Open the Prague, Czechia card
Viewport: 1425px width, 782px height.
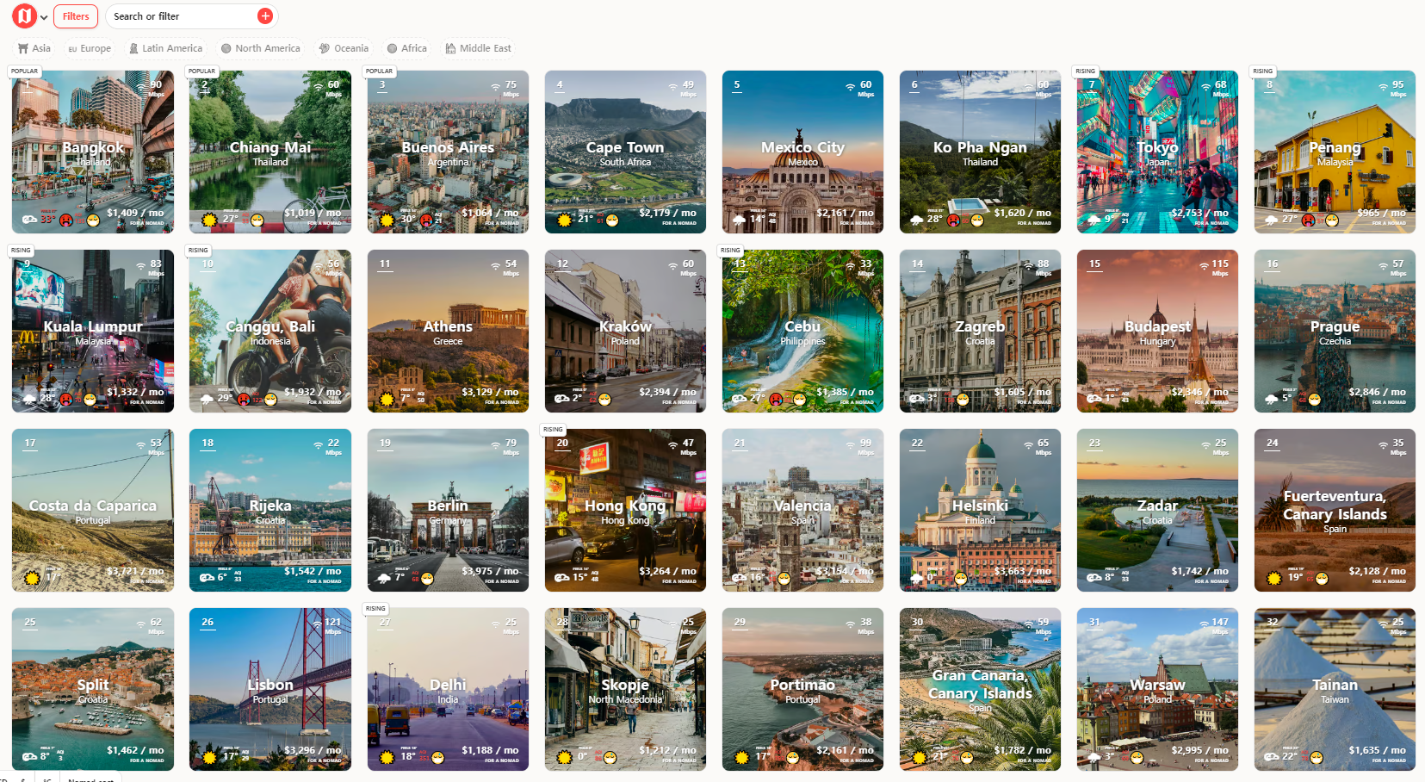pos(1335,331)
